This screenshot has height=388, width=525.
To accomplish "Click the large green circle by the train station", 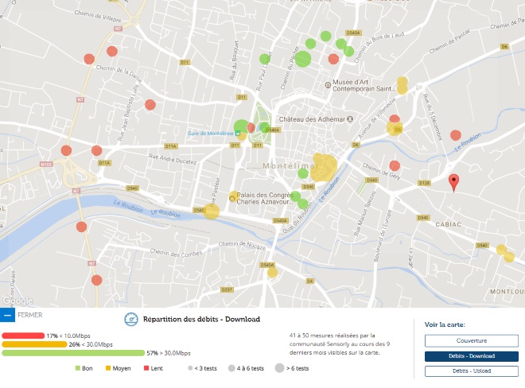I will 241,127.
